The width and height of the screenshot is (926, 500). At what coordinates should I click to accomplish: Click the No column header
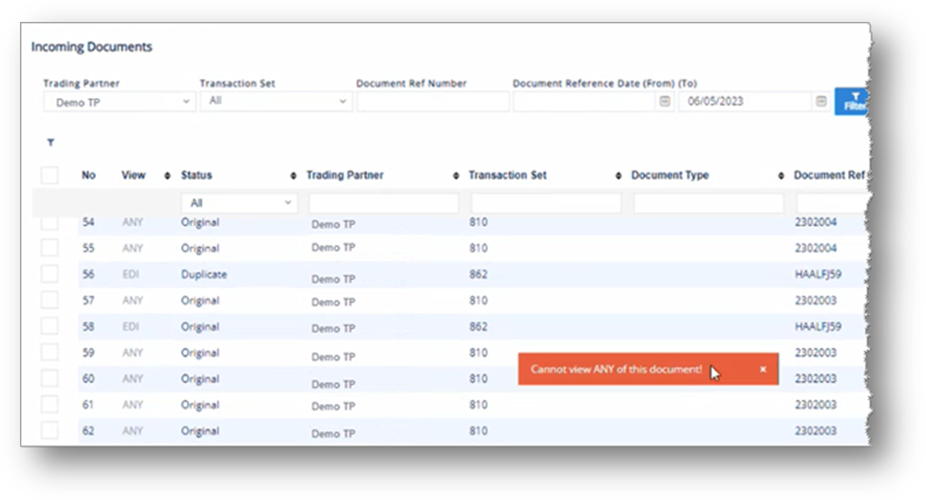[89, 175]
